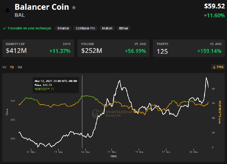
Task: Click the Balancer Coin title
Action: pos(42,7)
